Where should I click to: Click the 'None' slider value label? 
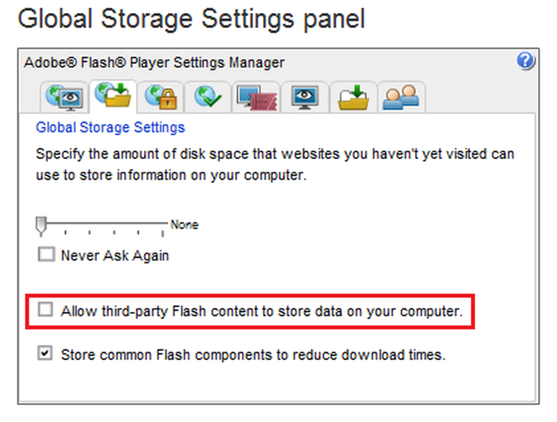coord(184,225)
